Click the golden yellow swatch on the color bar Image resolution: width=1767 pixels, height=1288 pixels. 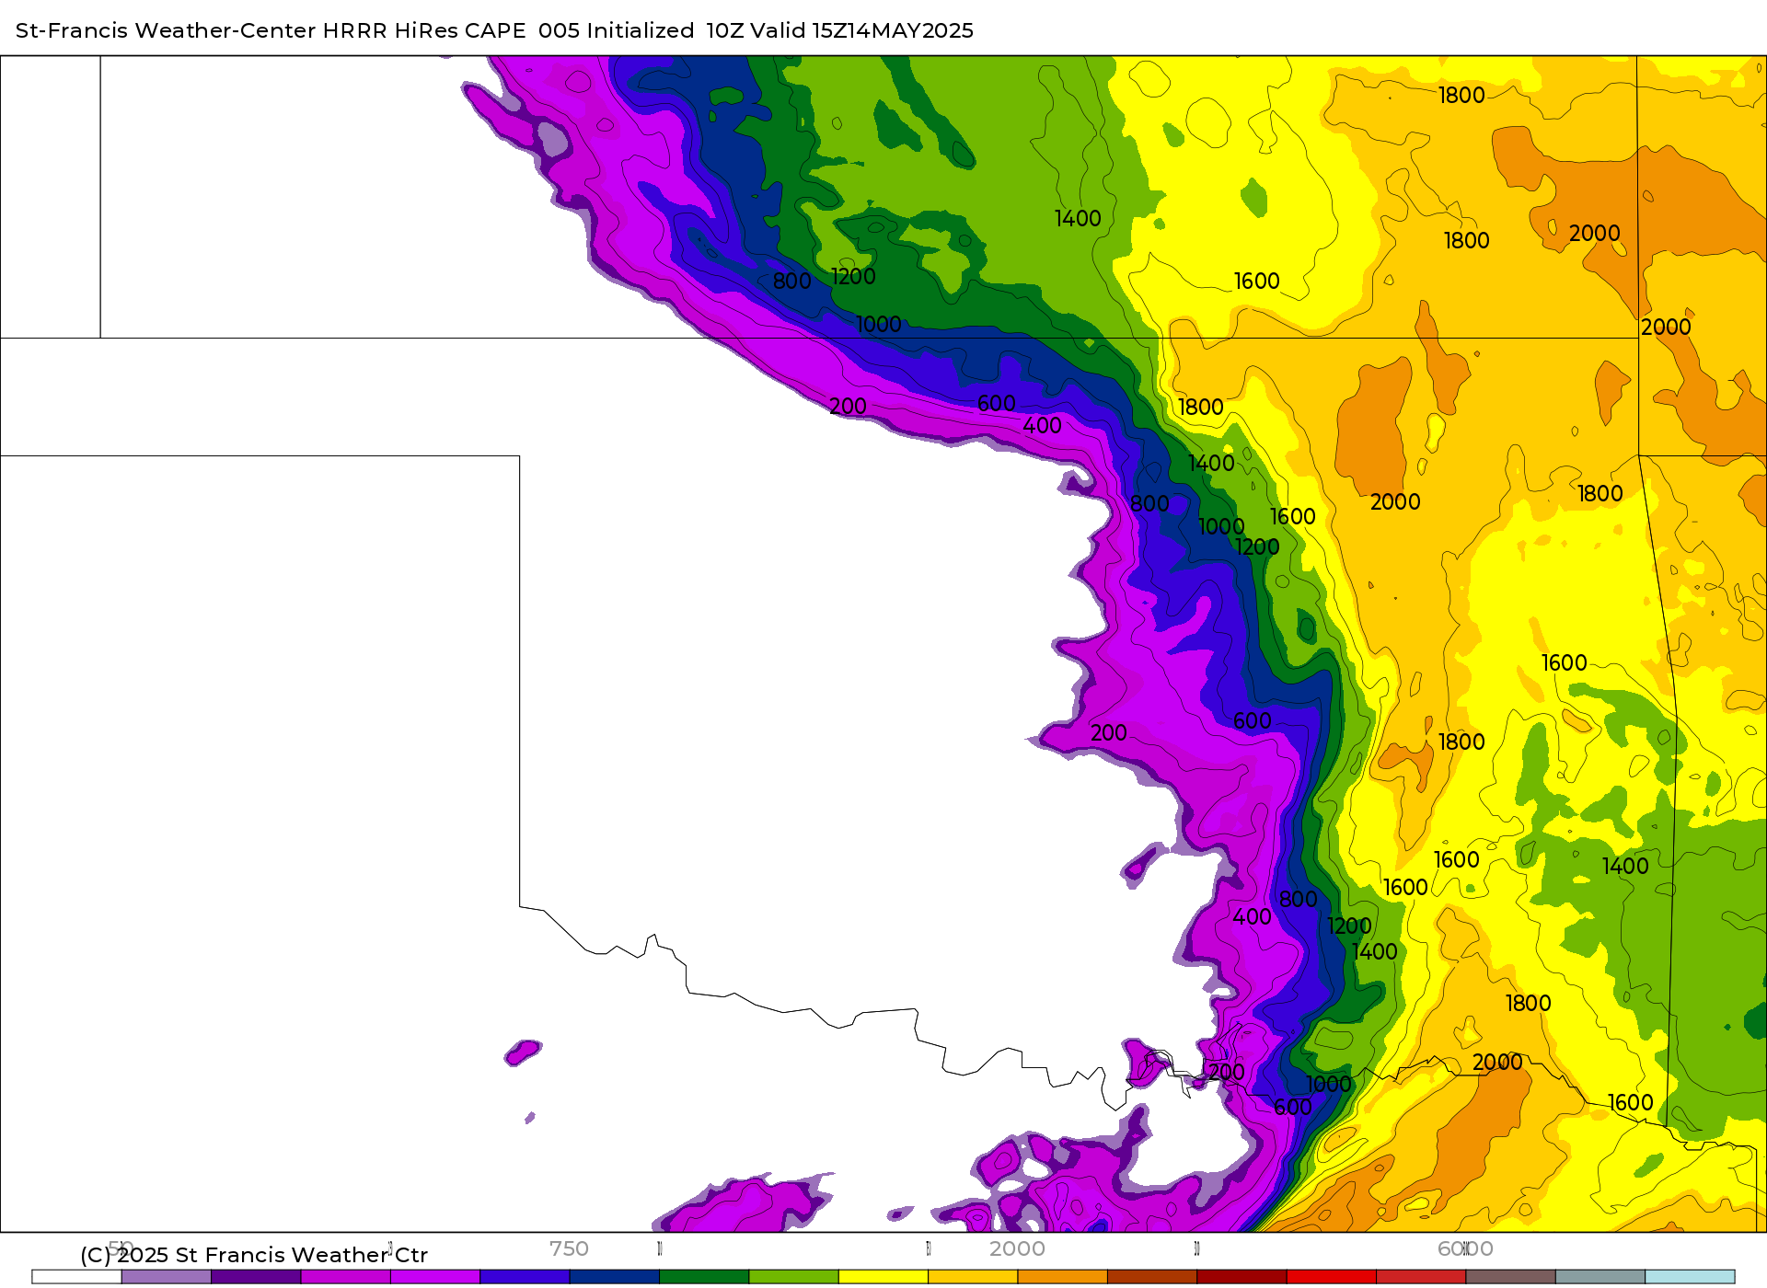coord(973,1277)
